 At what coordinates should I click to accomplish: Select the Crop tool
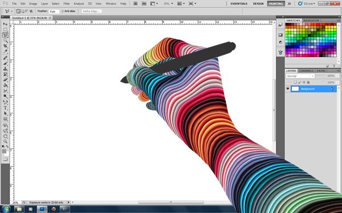(5, 46)
